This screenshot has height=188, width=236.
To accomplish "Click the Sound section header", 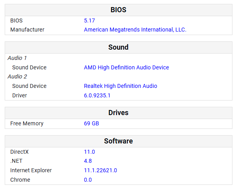I will 118,47.
